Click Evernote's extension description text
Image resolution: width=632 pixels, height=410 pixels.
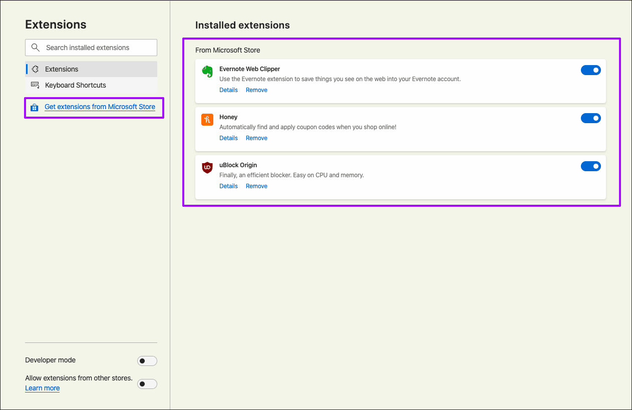(x=340, y=79)
